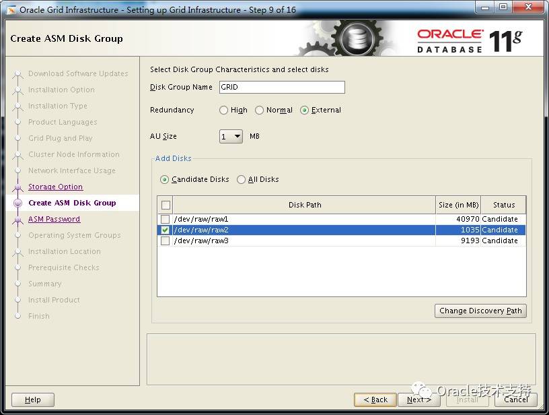549x415 pixels.
Task: Click the Change Discovery Path button
Action: [480, 311]
